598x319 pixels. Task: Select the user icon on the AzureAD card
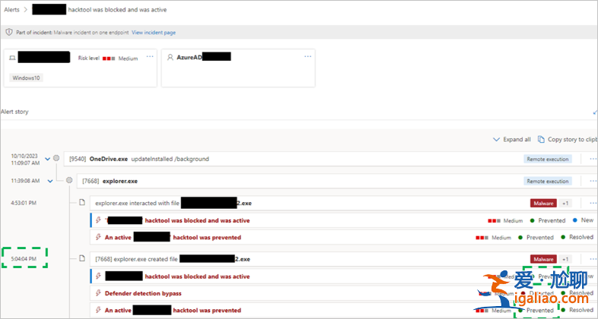[x=170, y=57]
